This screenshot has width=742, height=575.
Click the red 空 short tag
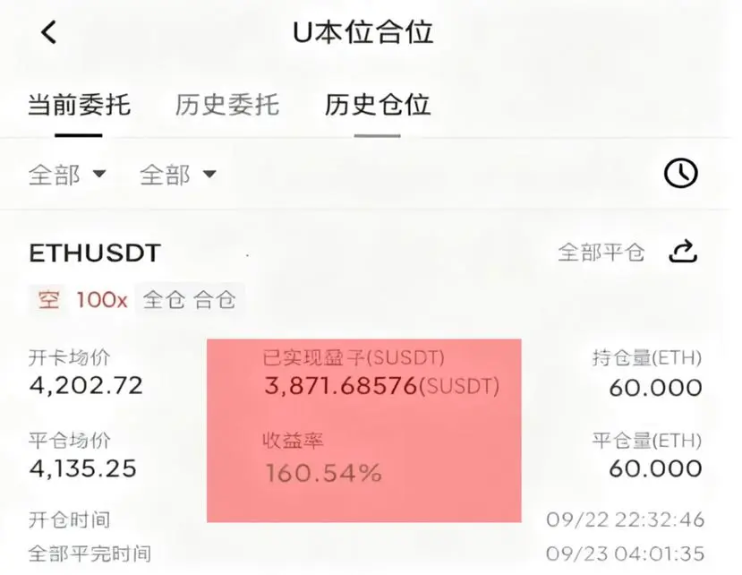49,300
